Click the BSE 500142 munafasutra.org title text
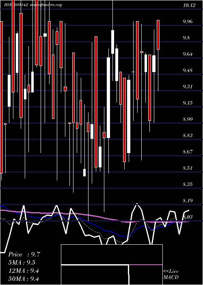The image size is (203, 285). [x=33, y=5]
